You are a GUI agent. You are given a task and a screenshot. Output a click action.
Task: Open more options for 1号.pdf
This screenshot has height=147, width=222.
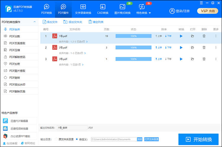pyautogui.click(x=216, y=36)
